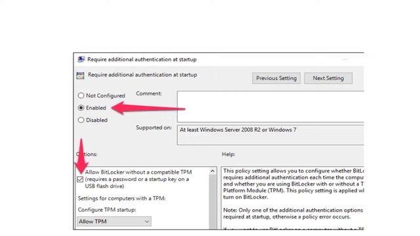Click the Options panel scroll up arrow
Image resolution: width=420 pixels, height=236 pixels.
click(x=213, y=171)
